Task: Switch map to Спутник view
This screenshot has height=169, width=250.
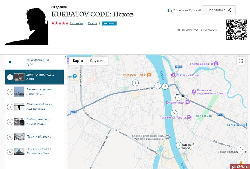Action: pos(97,61)
